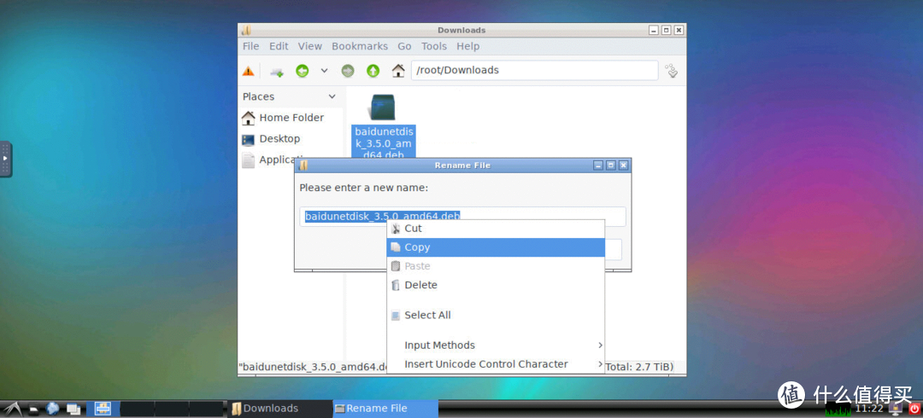The width and height of the screenshot is (923, 418).
Task: Open the Bookmarks menu
Action: [360, 46]
